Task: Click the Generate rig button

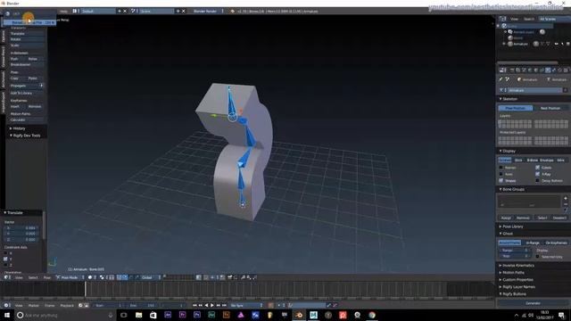Action: click(x=534, y=303)
